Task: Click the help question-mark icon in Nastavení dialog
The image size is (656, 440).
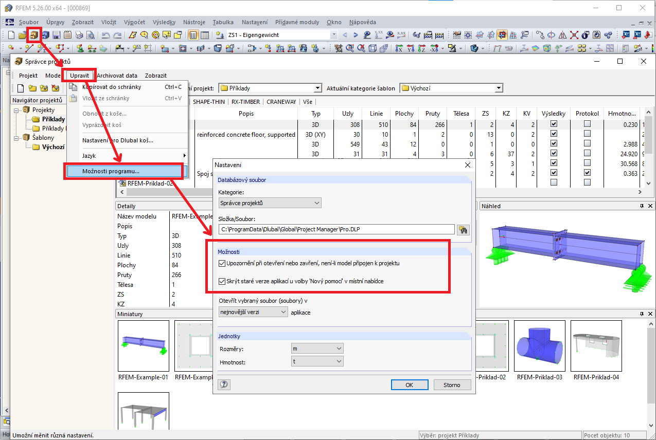Action: point(224,384)
